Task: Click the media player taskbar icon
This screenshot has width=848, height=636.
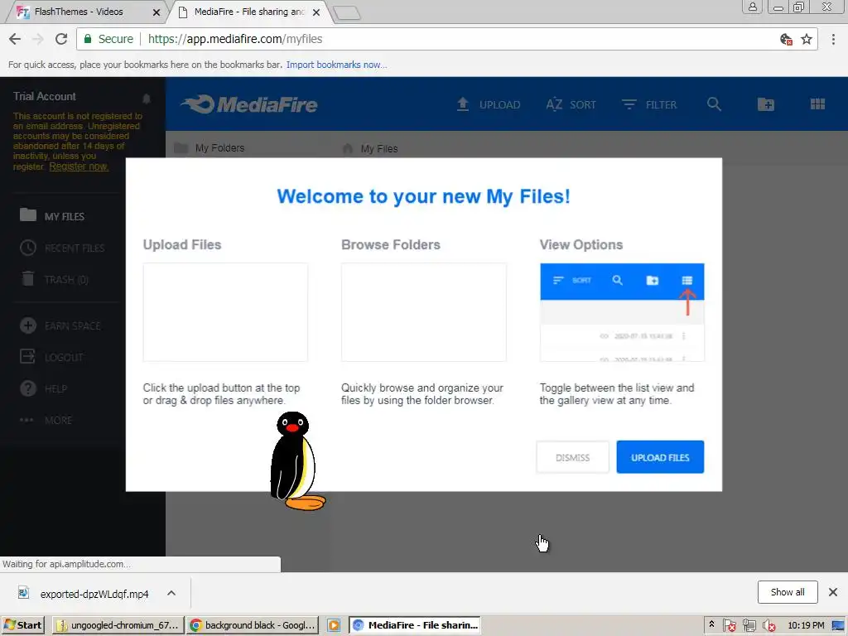Action: (334, 625)
